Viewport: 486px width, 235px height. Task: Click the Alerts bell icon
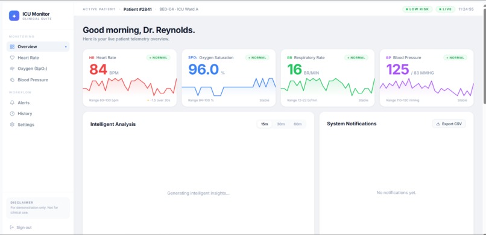click(x=12, y=102)
